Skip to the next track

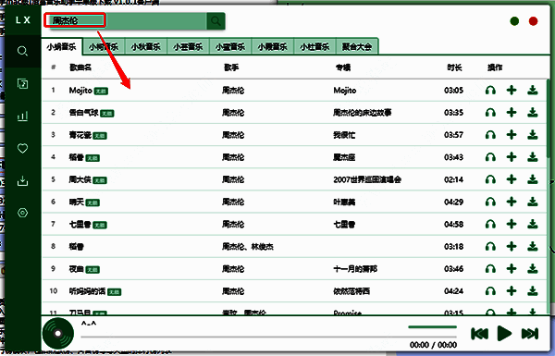click(530, 334)
